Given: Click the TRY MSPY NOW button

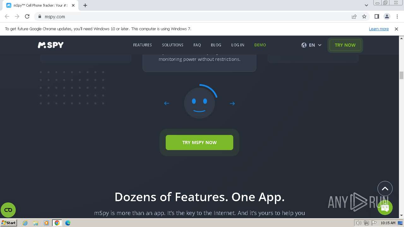Looking at the screenshot, I should point(199,143).
